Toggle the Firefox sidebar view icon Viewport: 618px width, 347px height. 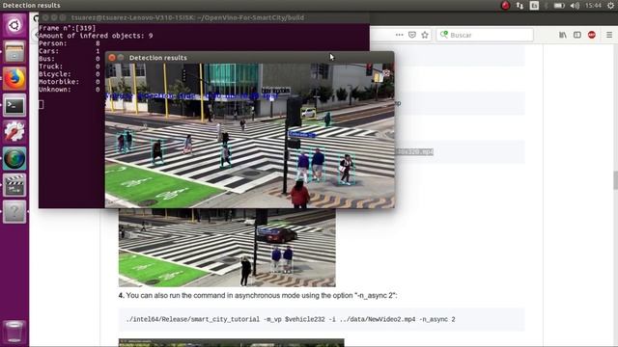point(577,35)
